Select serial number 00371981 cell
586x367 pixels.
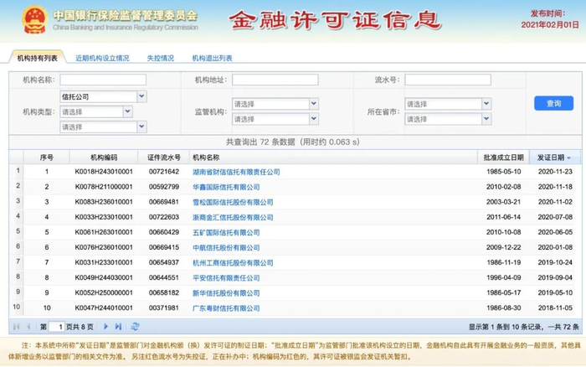(164, 308)
